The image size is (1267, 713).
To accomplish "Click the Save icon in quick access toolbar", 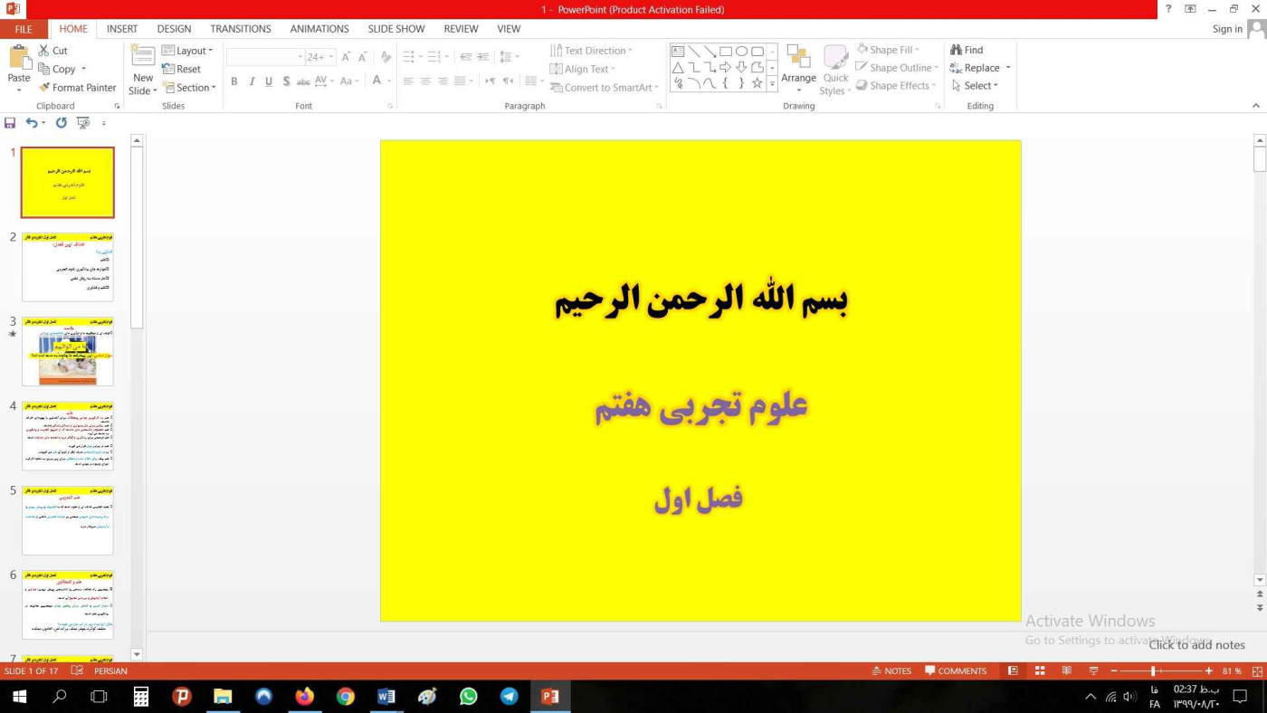I will 10,123.
